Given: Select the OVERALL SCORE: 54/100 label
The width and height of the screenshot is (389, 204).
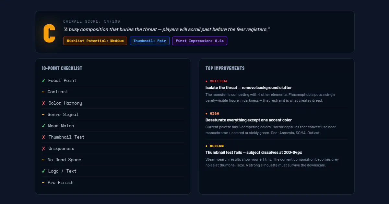Looking at the screenshot, I should (92, 21).
